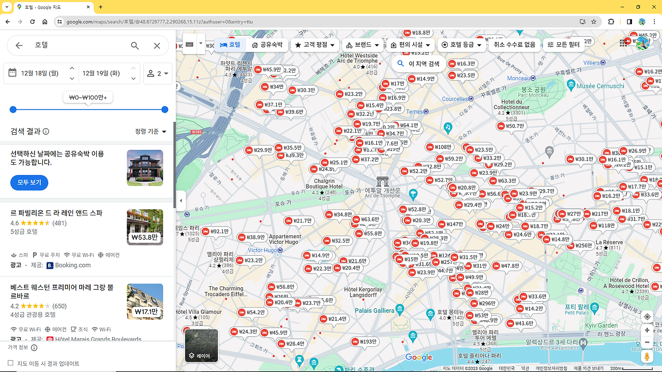The height and width of the screenshot is (372, 662).
Task: Click the search magnifier icon
Action: coord(135,45)
